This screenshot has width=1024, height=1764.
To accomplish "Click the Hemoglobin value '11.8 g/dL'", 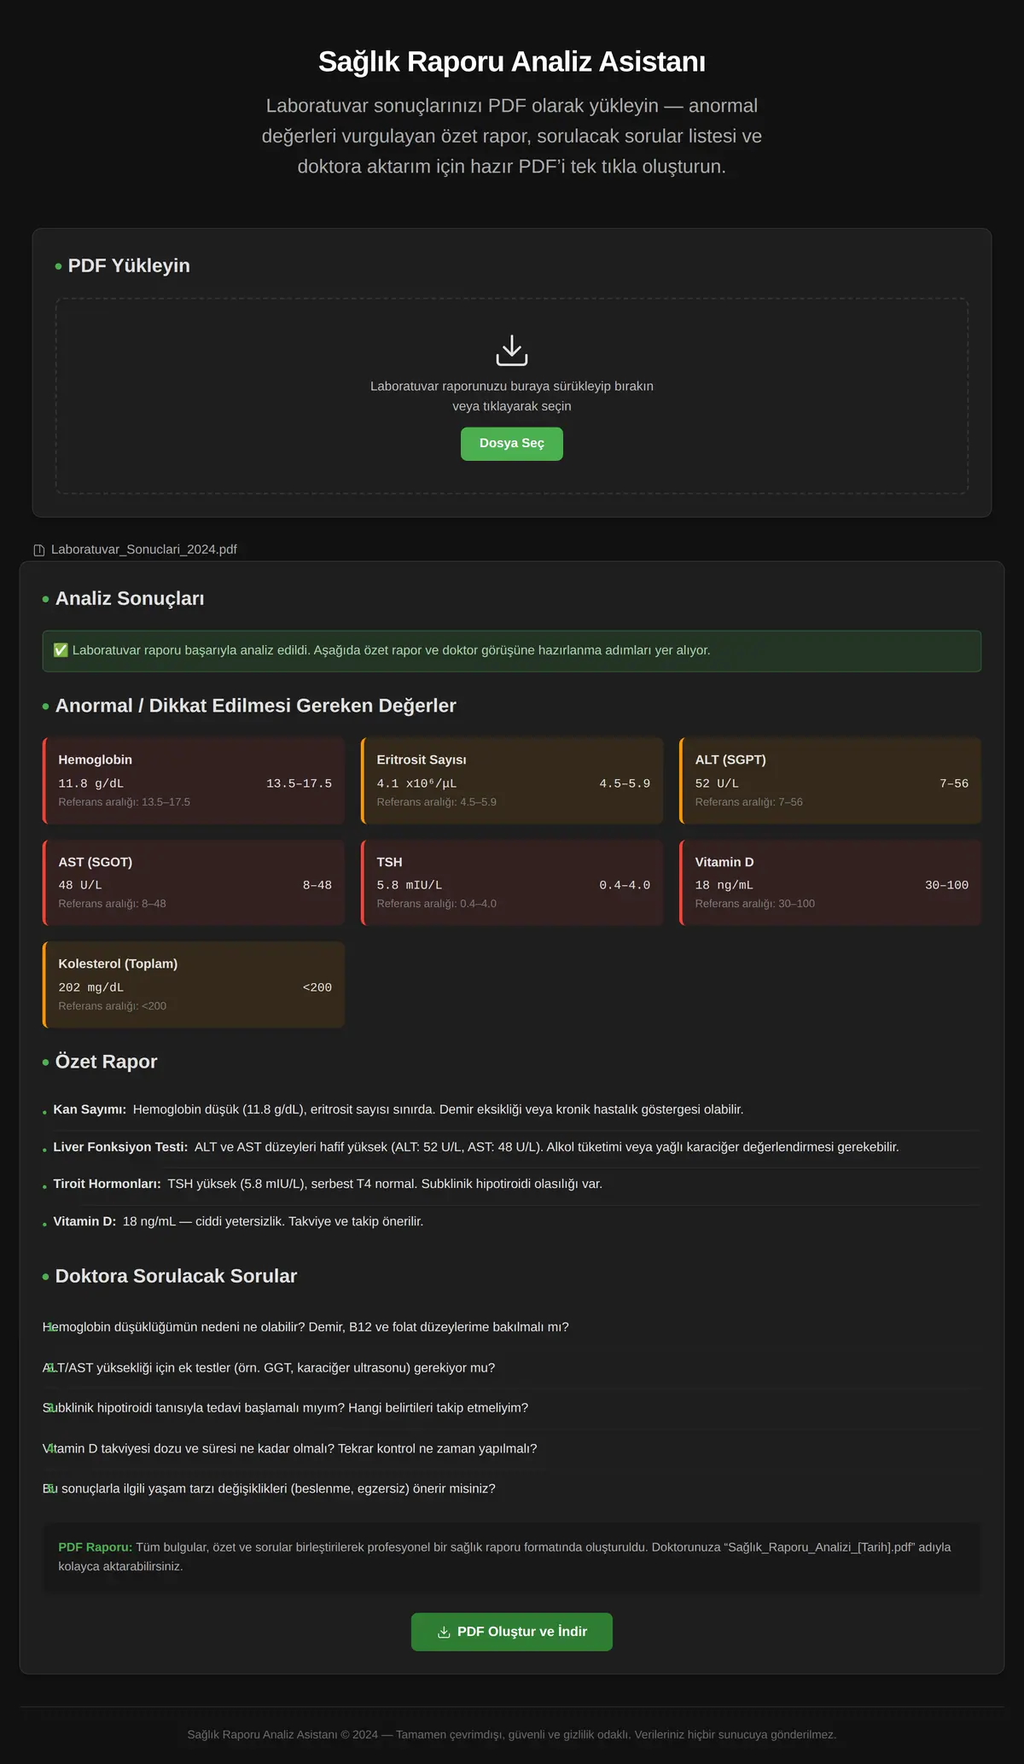I will pyautogui.click(x=91, y=783).
